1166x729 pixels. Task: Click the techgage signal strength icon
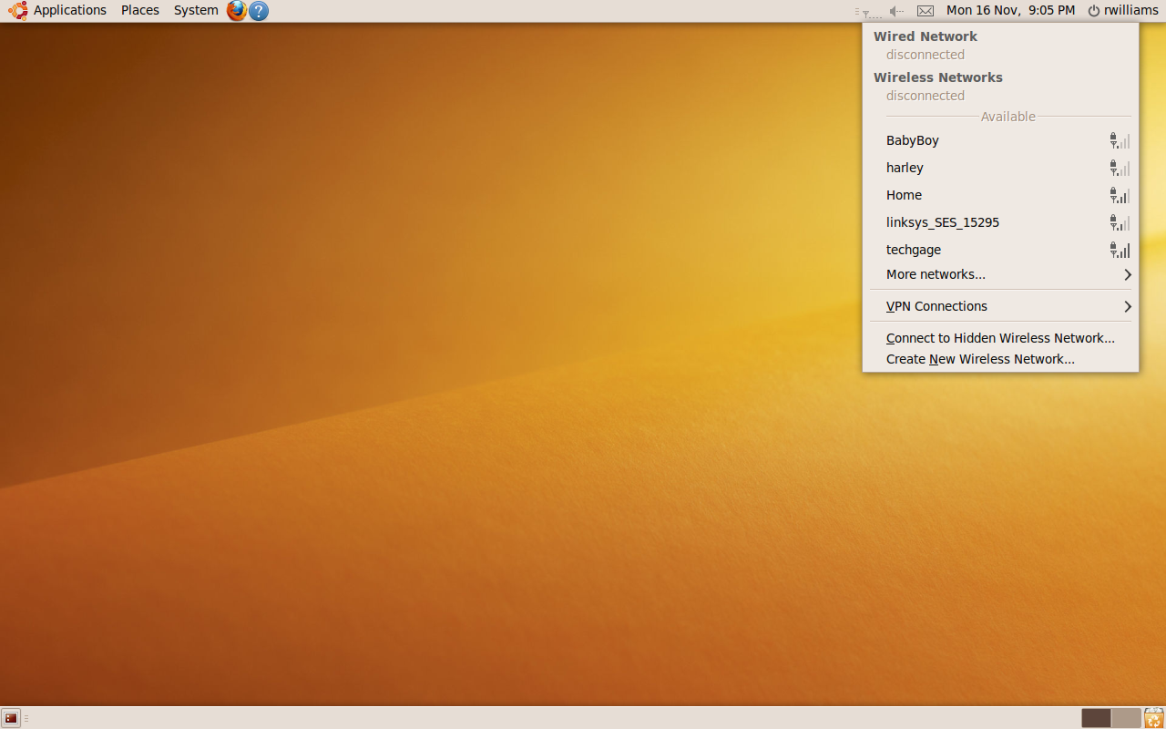pyautogui.click(x=1120, y=250)
